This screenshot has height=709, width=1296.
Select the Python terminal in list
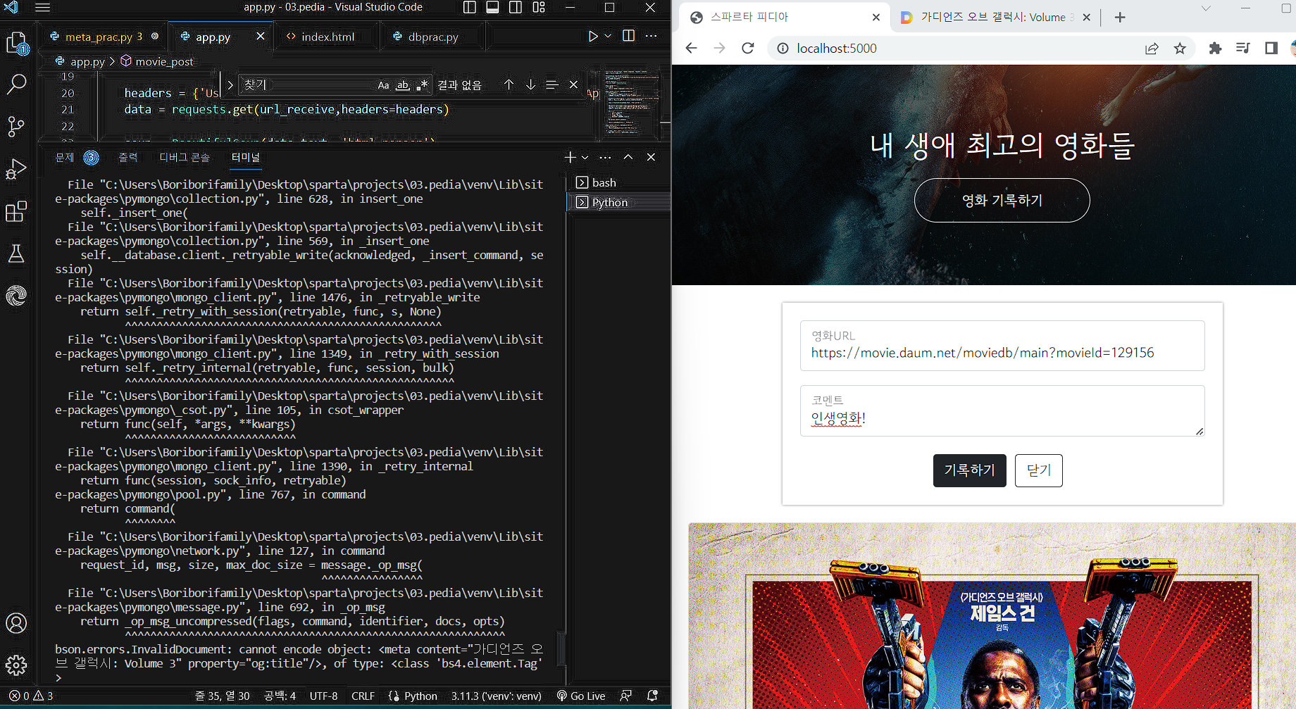[x=618, y=202]
